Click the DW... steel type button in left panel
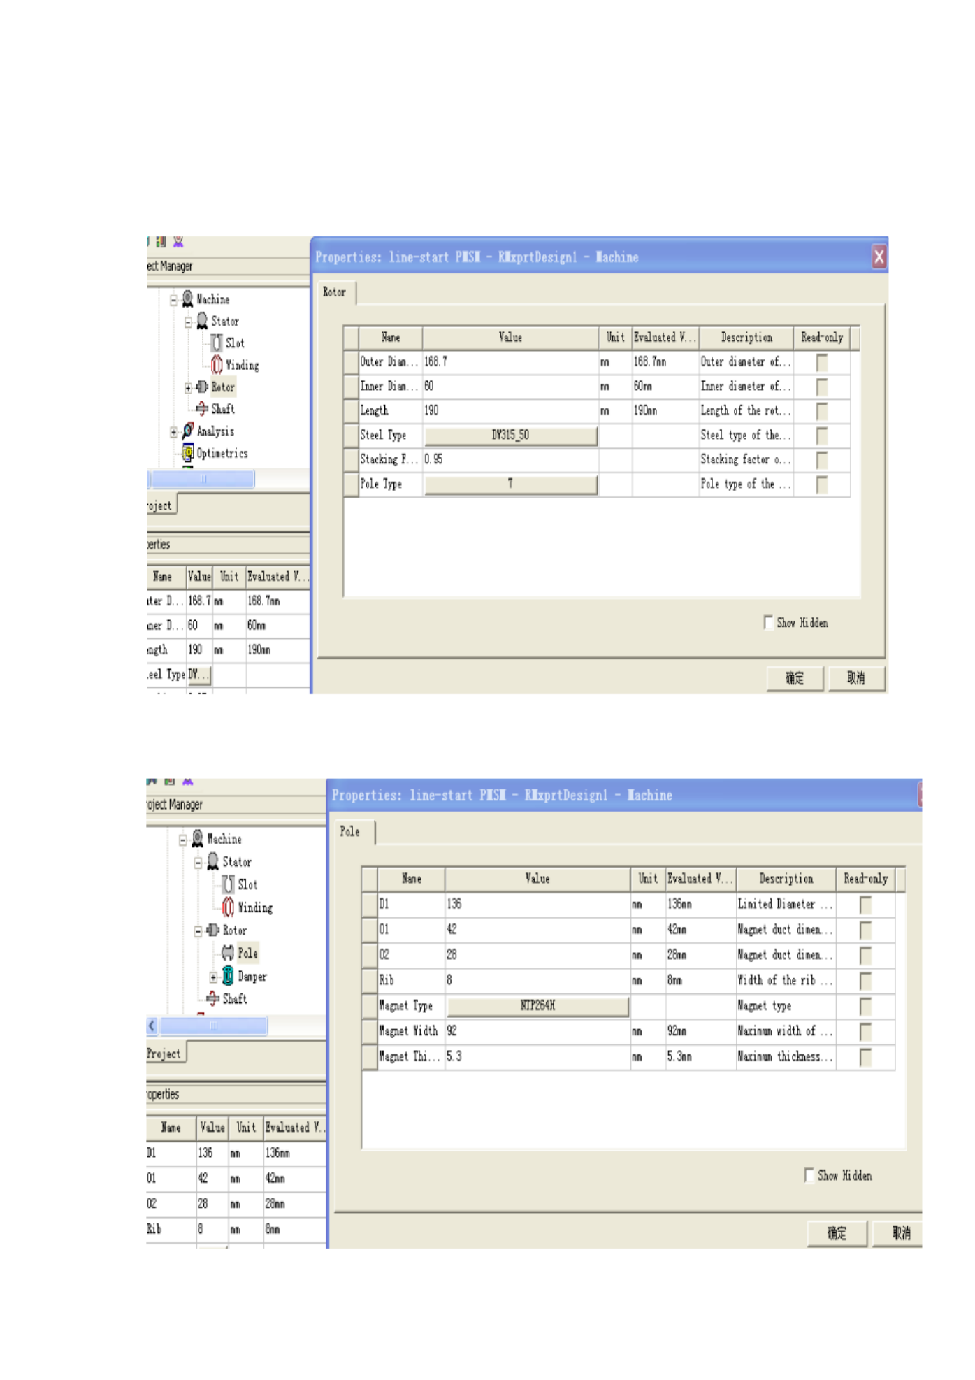Screen dimensions: 975x1380 (x=198, y=675)
